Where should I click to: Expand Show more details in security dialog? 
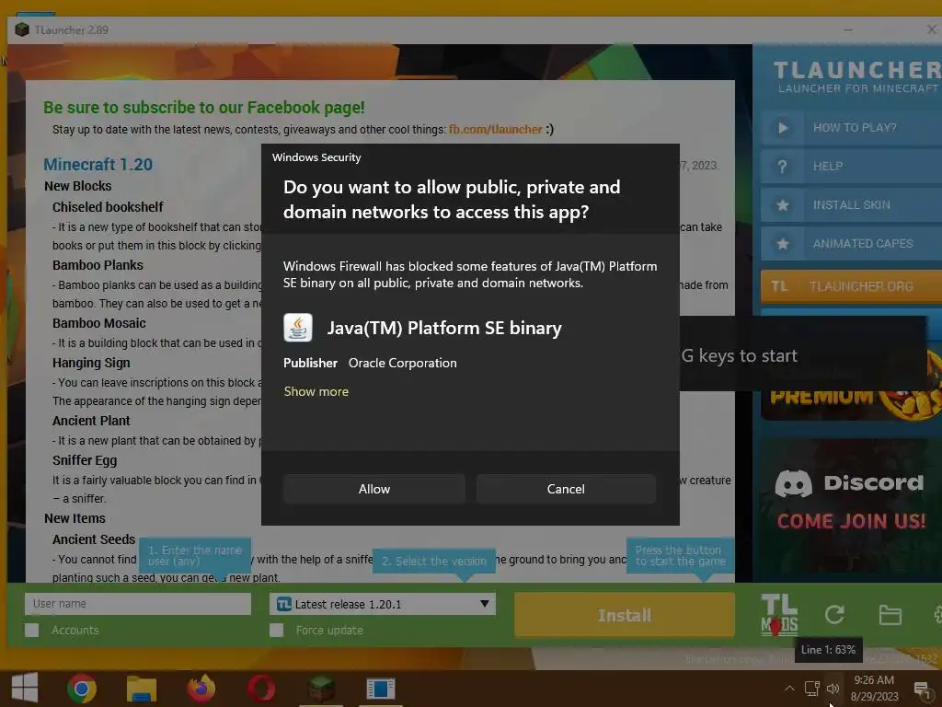(316, 391)
